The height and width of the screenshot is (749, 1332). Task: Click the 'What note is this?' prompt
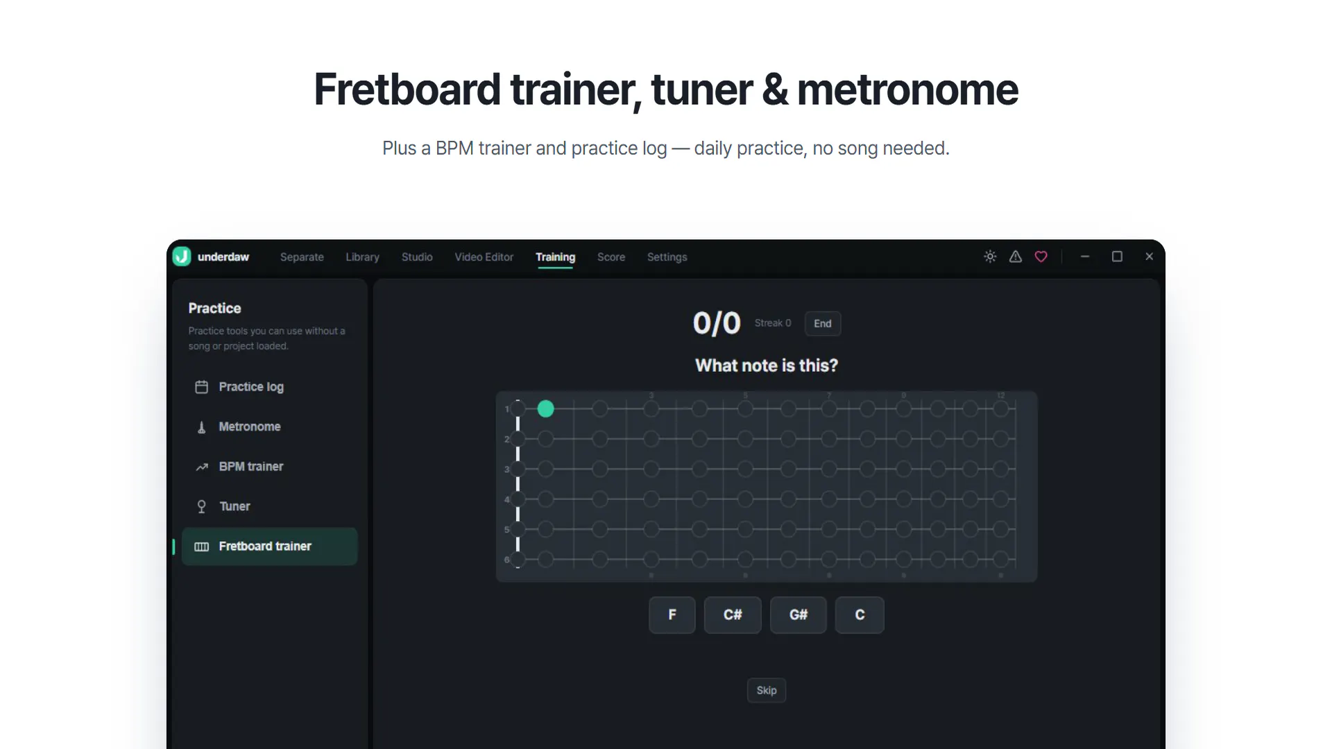(x=767, y=365)
